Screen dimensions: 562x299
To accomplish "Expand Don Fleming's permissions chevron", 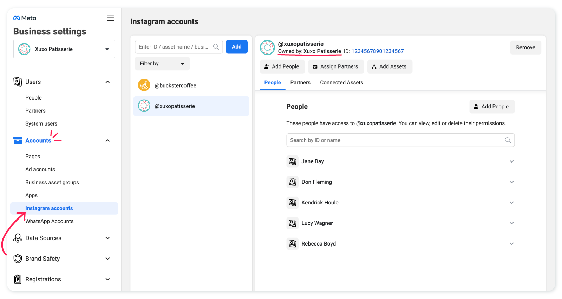I will [x=512, y=182].
